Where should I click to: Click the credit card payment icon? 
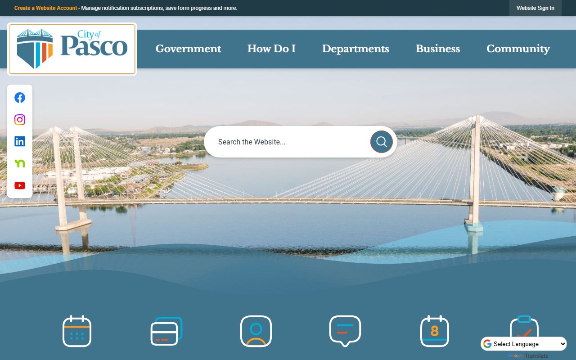click(166, 331)
